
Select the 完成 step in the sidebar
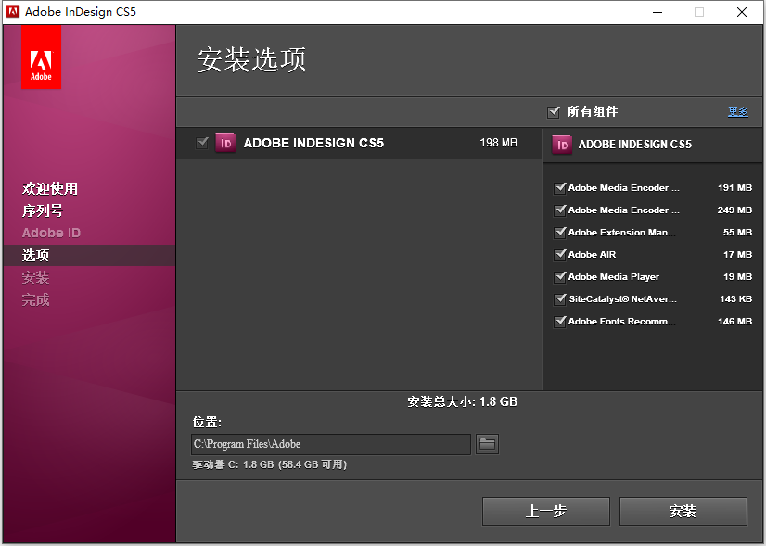[35, 299]
